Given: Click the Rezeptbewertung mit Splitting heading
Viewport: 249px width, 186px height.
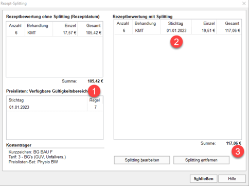Looking at the screenshot, I should (143, 16).
